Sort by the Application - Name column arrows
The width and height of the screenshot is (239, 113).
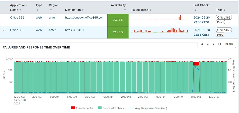point(20,10)
